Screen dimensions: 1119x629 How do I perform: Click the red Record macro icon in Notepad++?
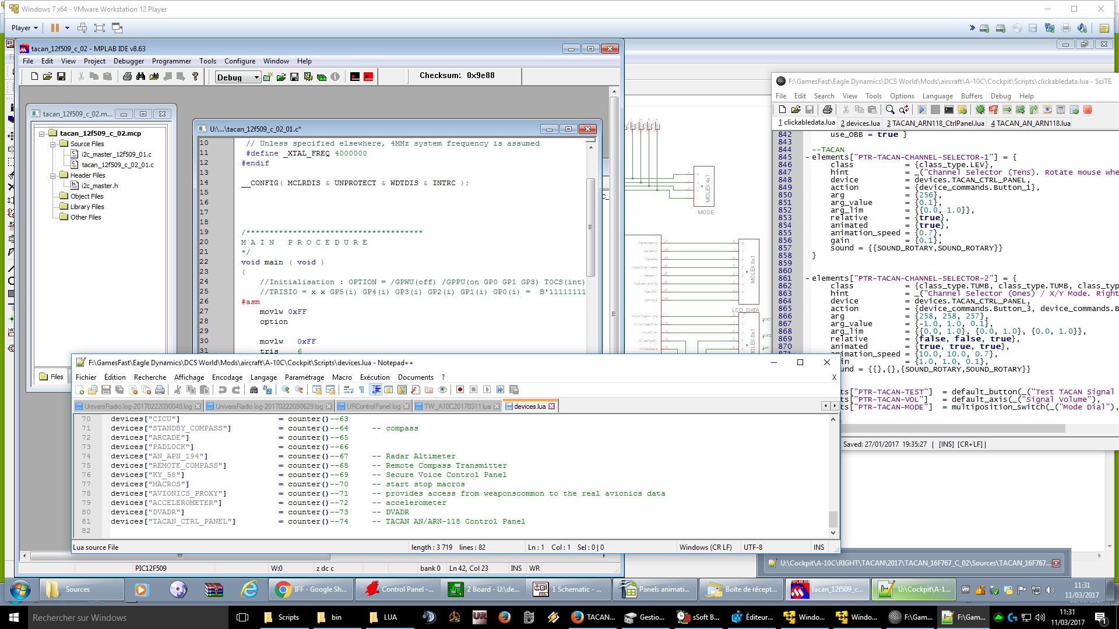460,390
